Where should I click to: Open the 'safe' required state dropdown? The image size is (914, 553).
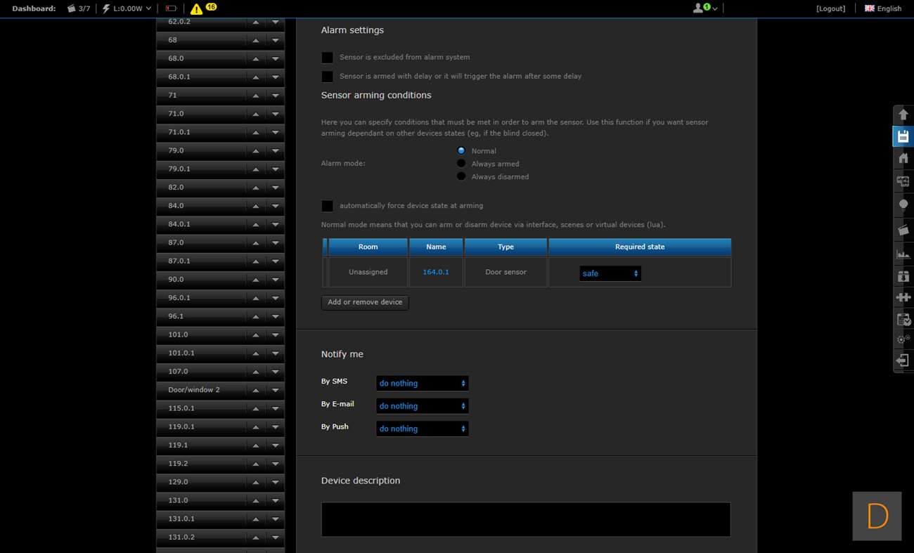[x=610, y=273]
